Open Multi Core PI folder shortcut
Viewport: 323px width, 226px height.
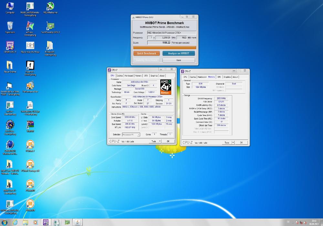click(x=10, y=187)
